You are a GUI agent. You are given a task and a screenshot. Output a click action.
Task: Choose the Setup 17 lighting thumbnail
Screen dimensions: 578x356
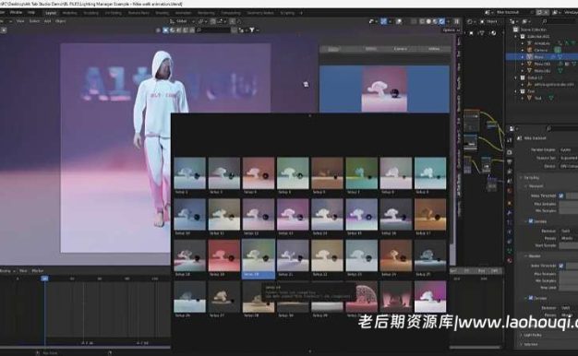click(x=430, y=215)
